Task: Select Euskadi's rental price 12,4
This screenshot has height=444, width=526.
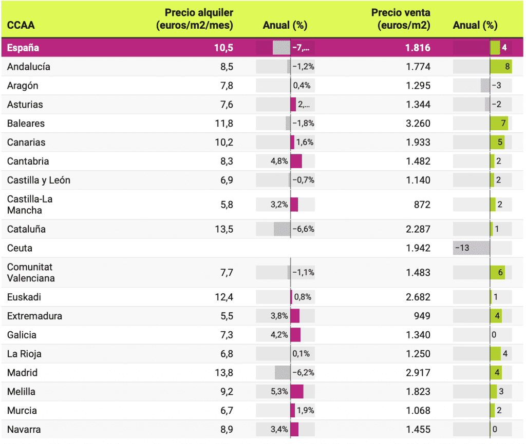Action: (x=223, y=297)
